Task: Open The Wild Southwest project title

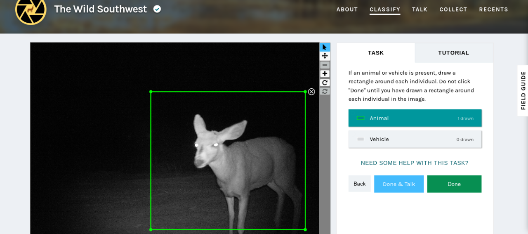Action: coord(100,9)
